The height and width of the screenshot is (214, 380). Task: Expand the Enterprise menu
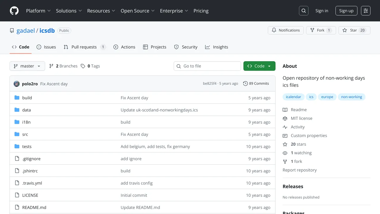click(x=174, y=11)
